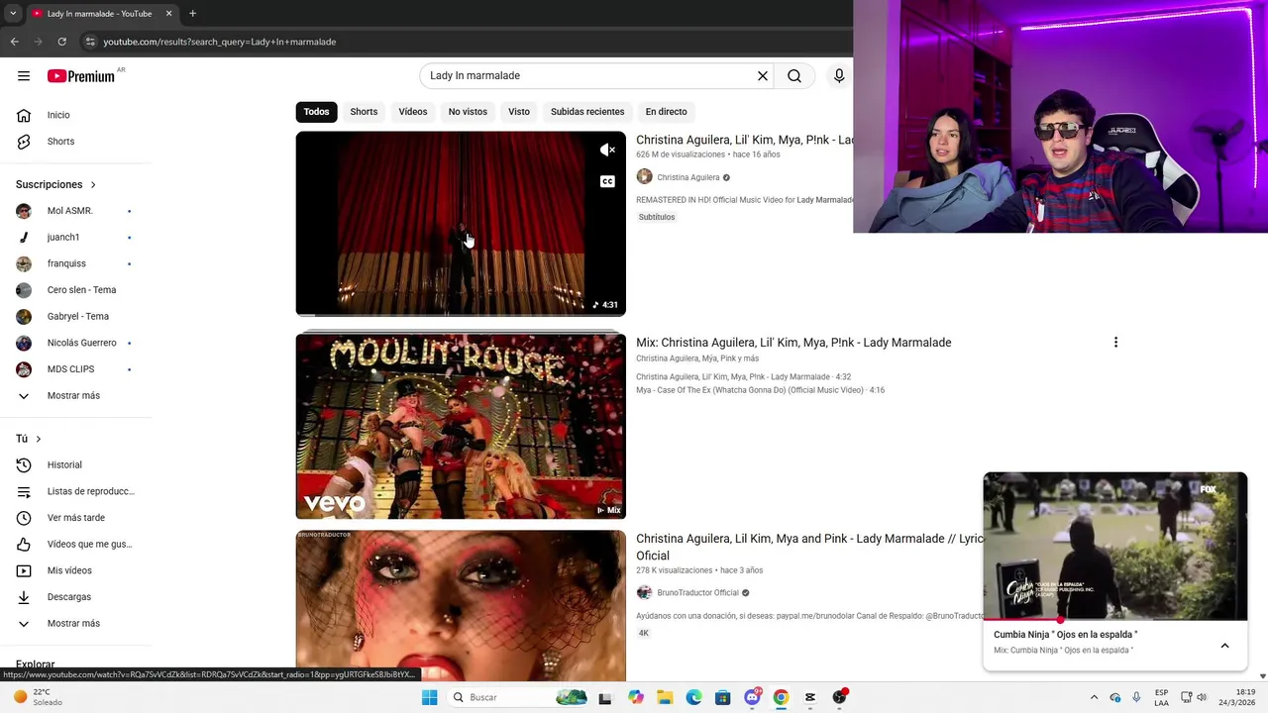Run search with the magnifying glass button
The width and height of the screenshot is (1268, 713).
[x=794, y=76]
